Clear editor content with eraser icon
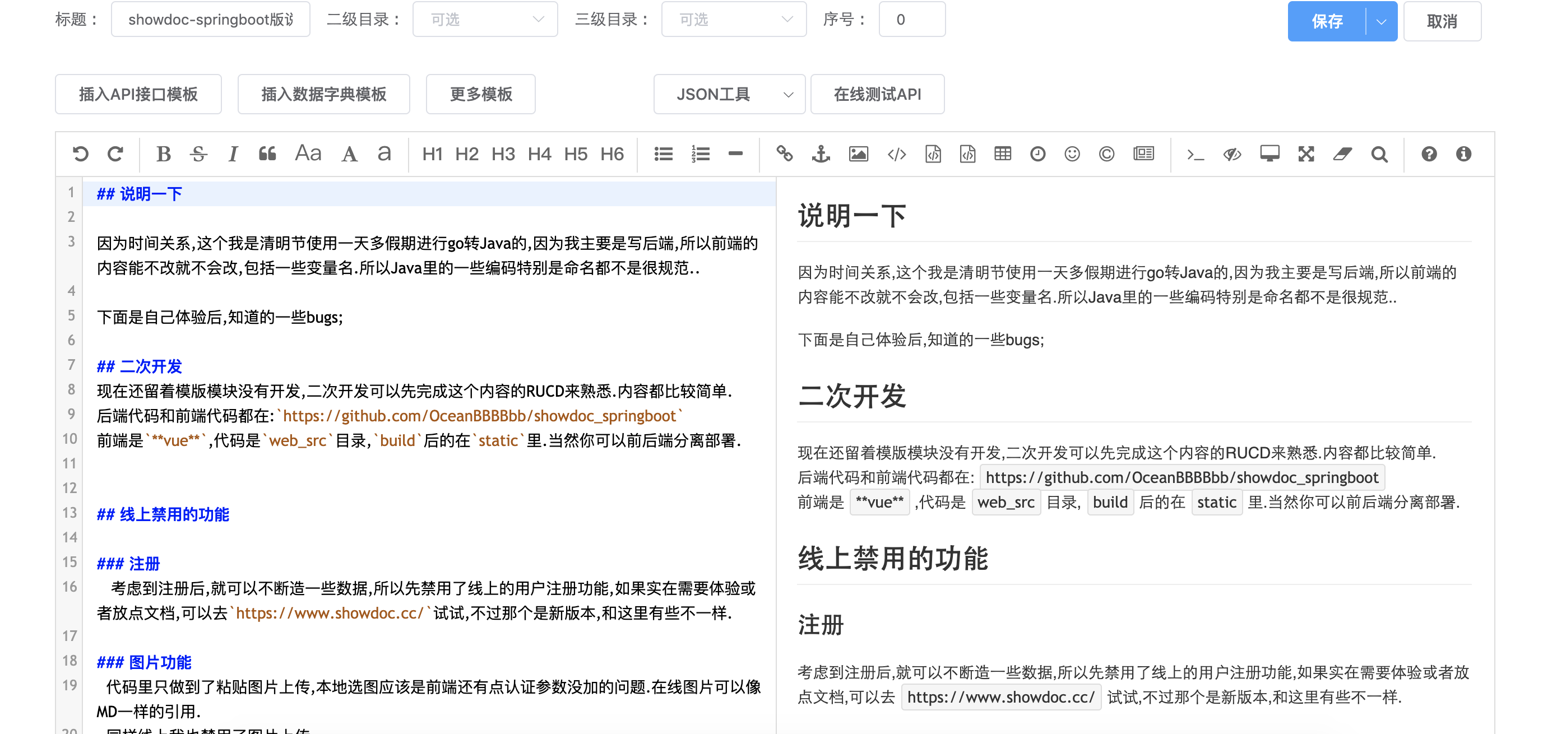 pyautogui.click(x=1342, y=154)
